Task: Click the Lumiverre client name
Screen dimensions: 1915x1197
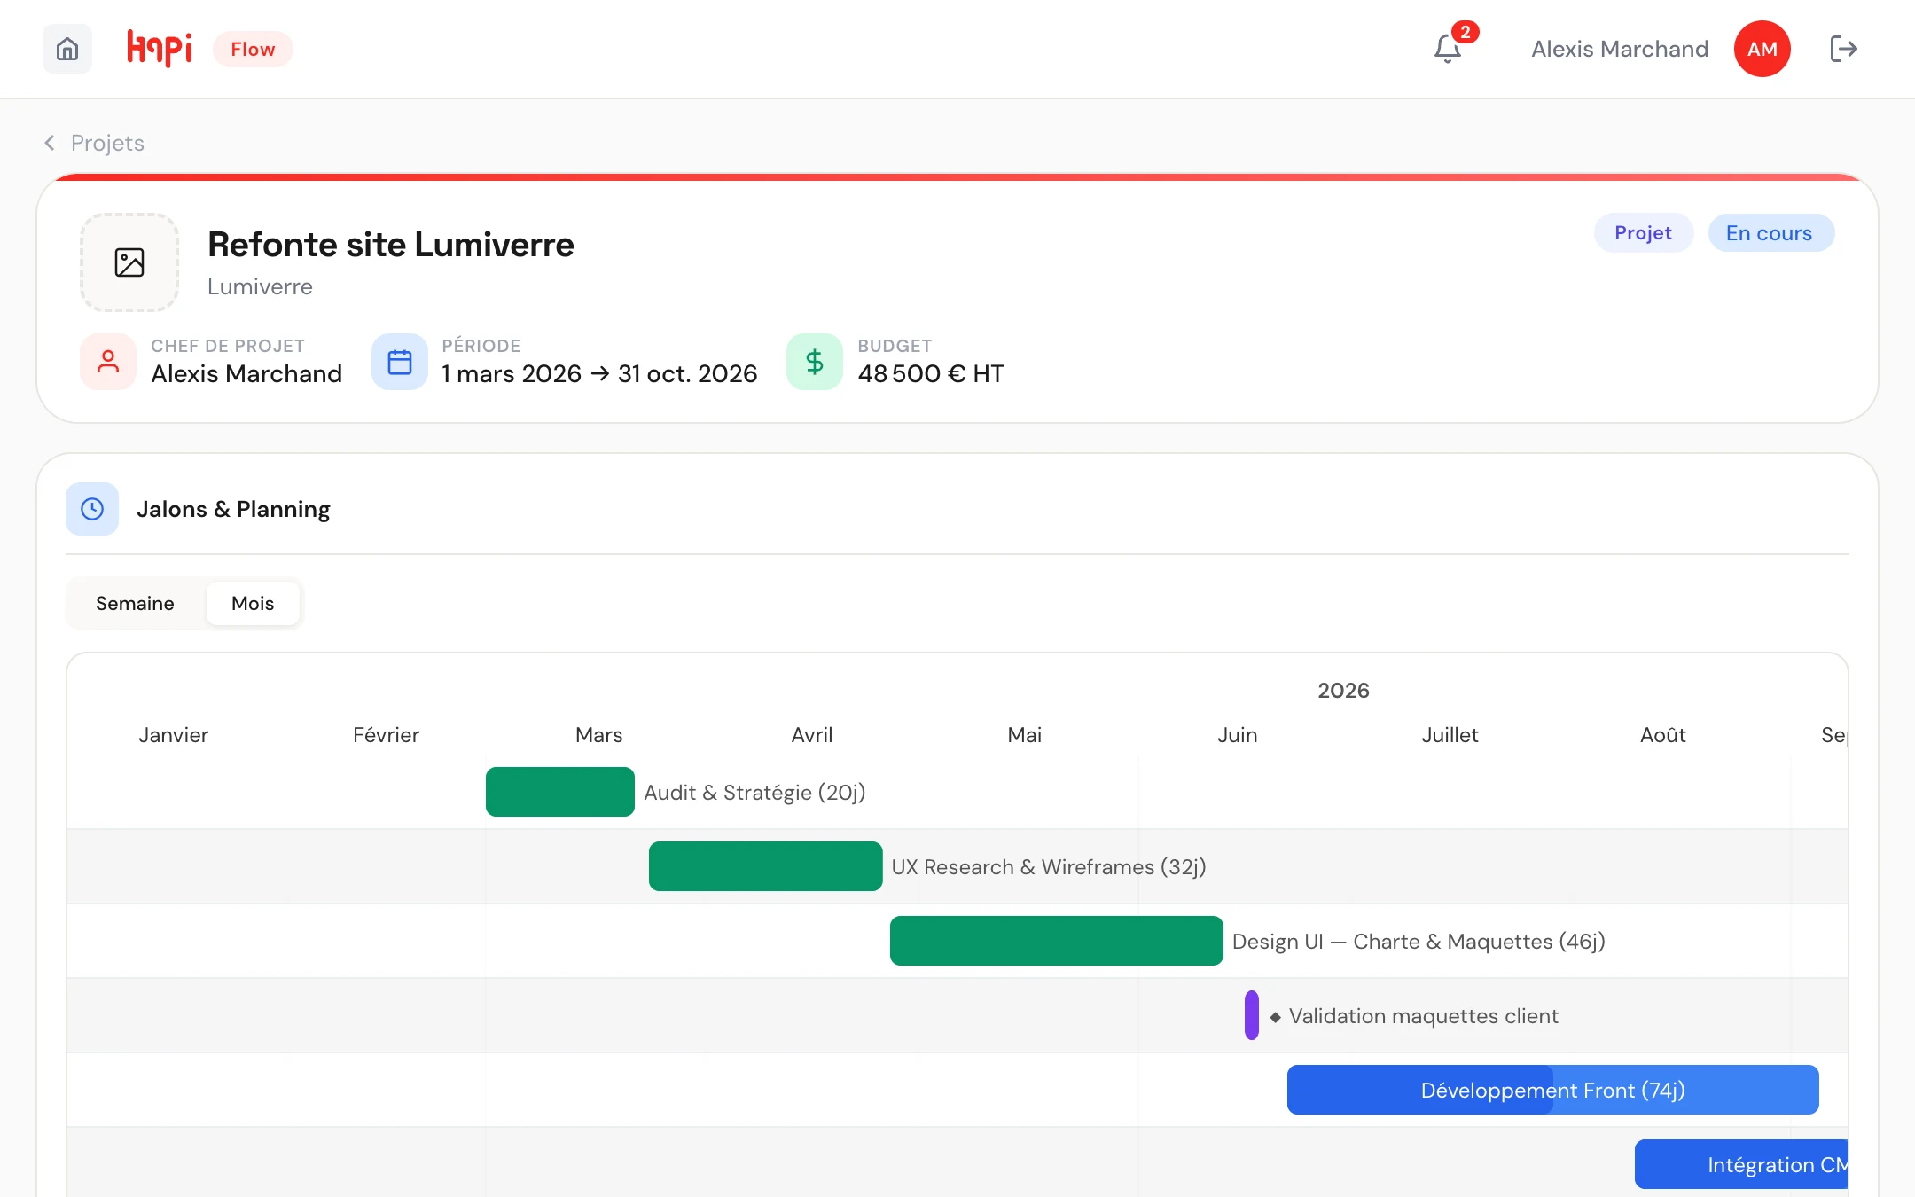Action: point(260,286)
